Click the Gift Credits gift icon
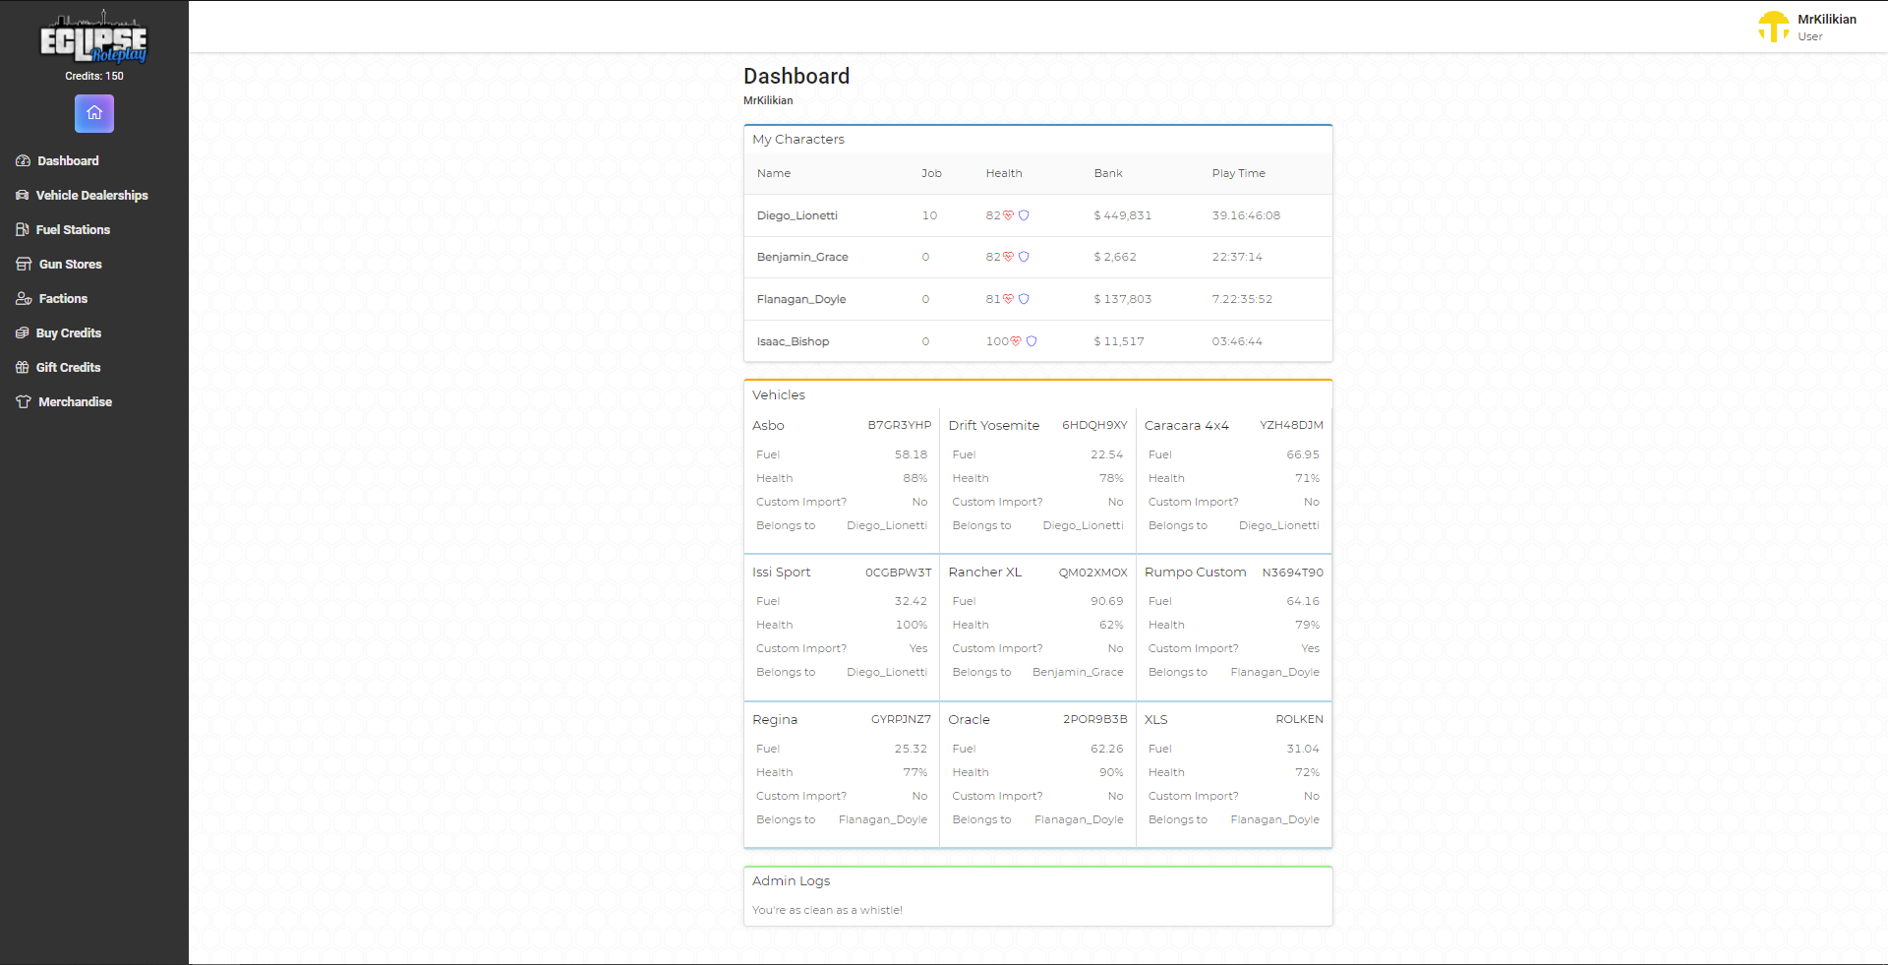The height and width of the screenshot is (965, 1888). tap(23, 367)
